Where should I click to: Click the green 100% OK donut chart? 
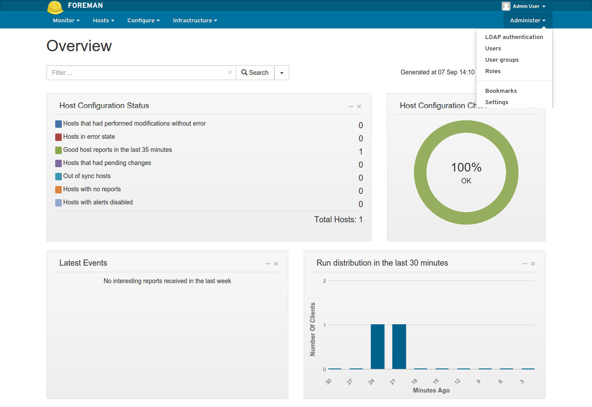click(466, 172)
